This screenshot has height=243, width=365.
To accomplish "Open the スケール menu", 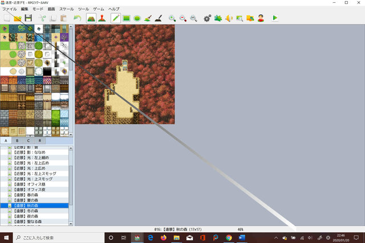I will click(66, 9).
